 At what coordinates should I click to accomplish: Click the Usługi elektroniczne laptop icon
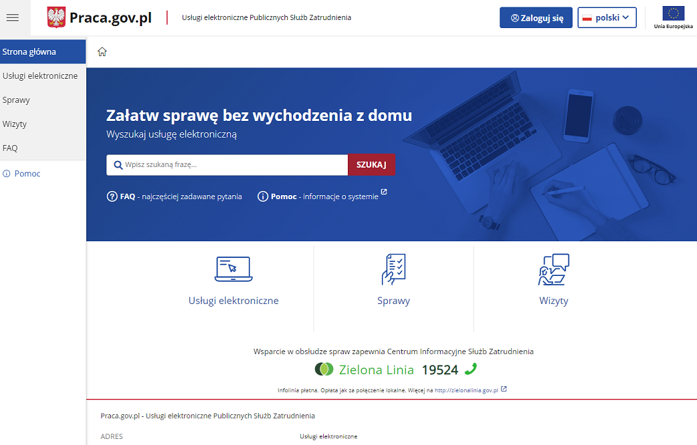(x=234, y=269)
